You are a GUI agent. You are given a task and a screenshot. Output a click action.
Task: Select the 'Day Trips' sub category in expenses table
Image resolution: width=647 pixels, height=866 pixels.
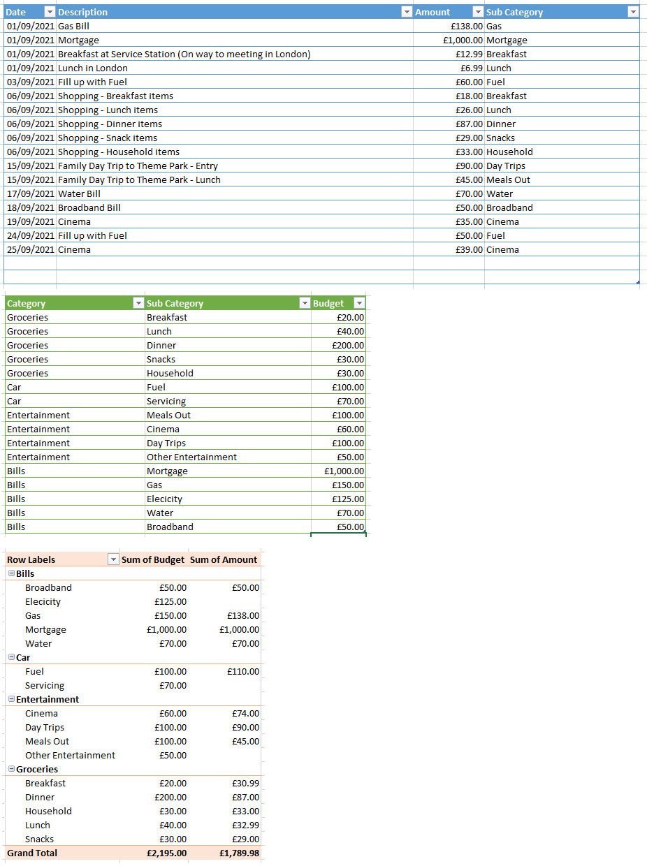pos(562,166)
